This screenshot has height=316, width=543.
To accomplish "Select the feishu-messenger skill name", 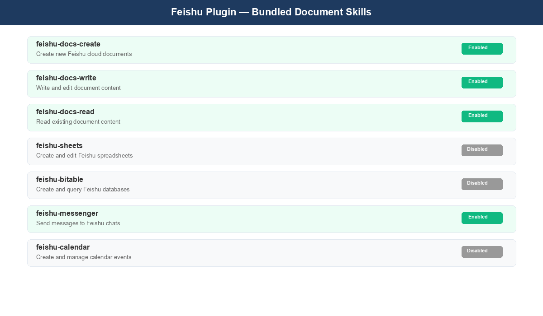I will coord(67,214).
